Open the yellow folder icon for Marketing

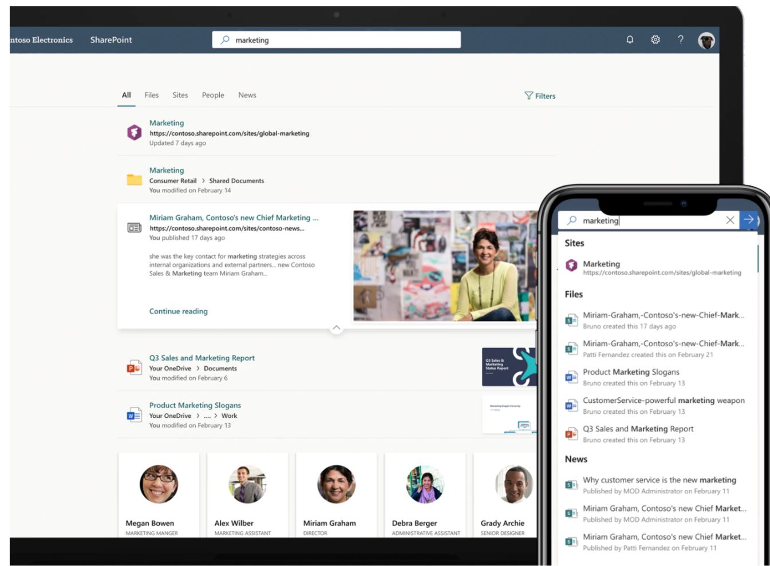tap(133, 180)
